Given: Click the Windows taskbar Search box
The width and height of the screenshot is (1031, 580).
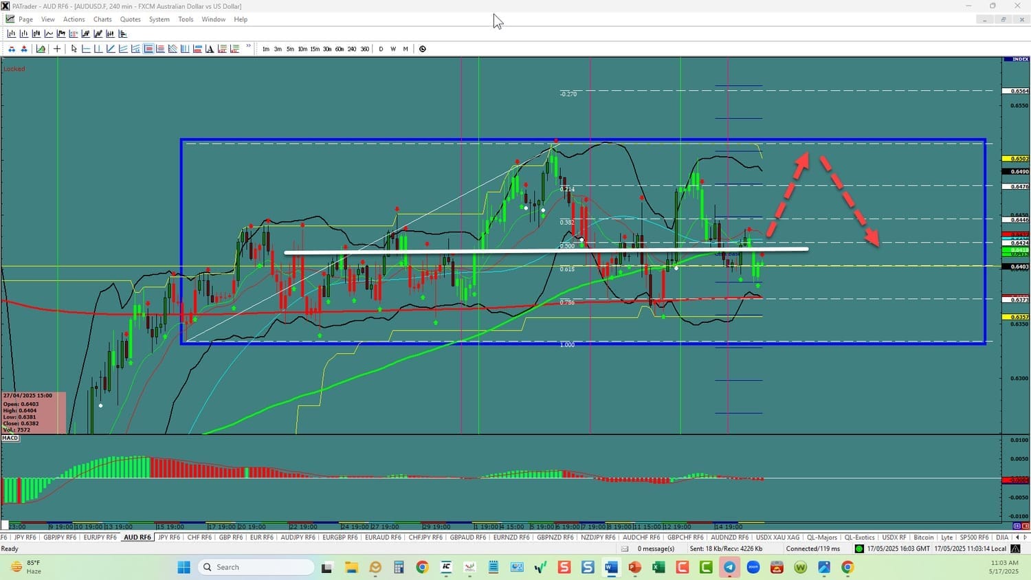Looking at the screenshot, I should pos(256,567).
